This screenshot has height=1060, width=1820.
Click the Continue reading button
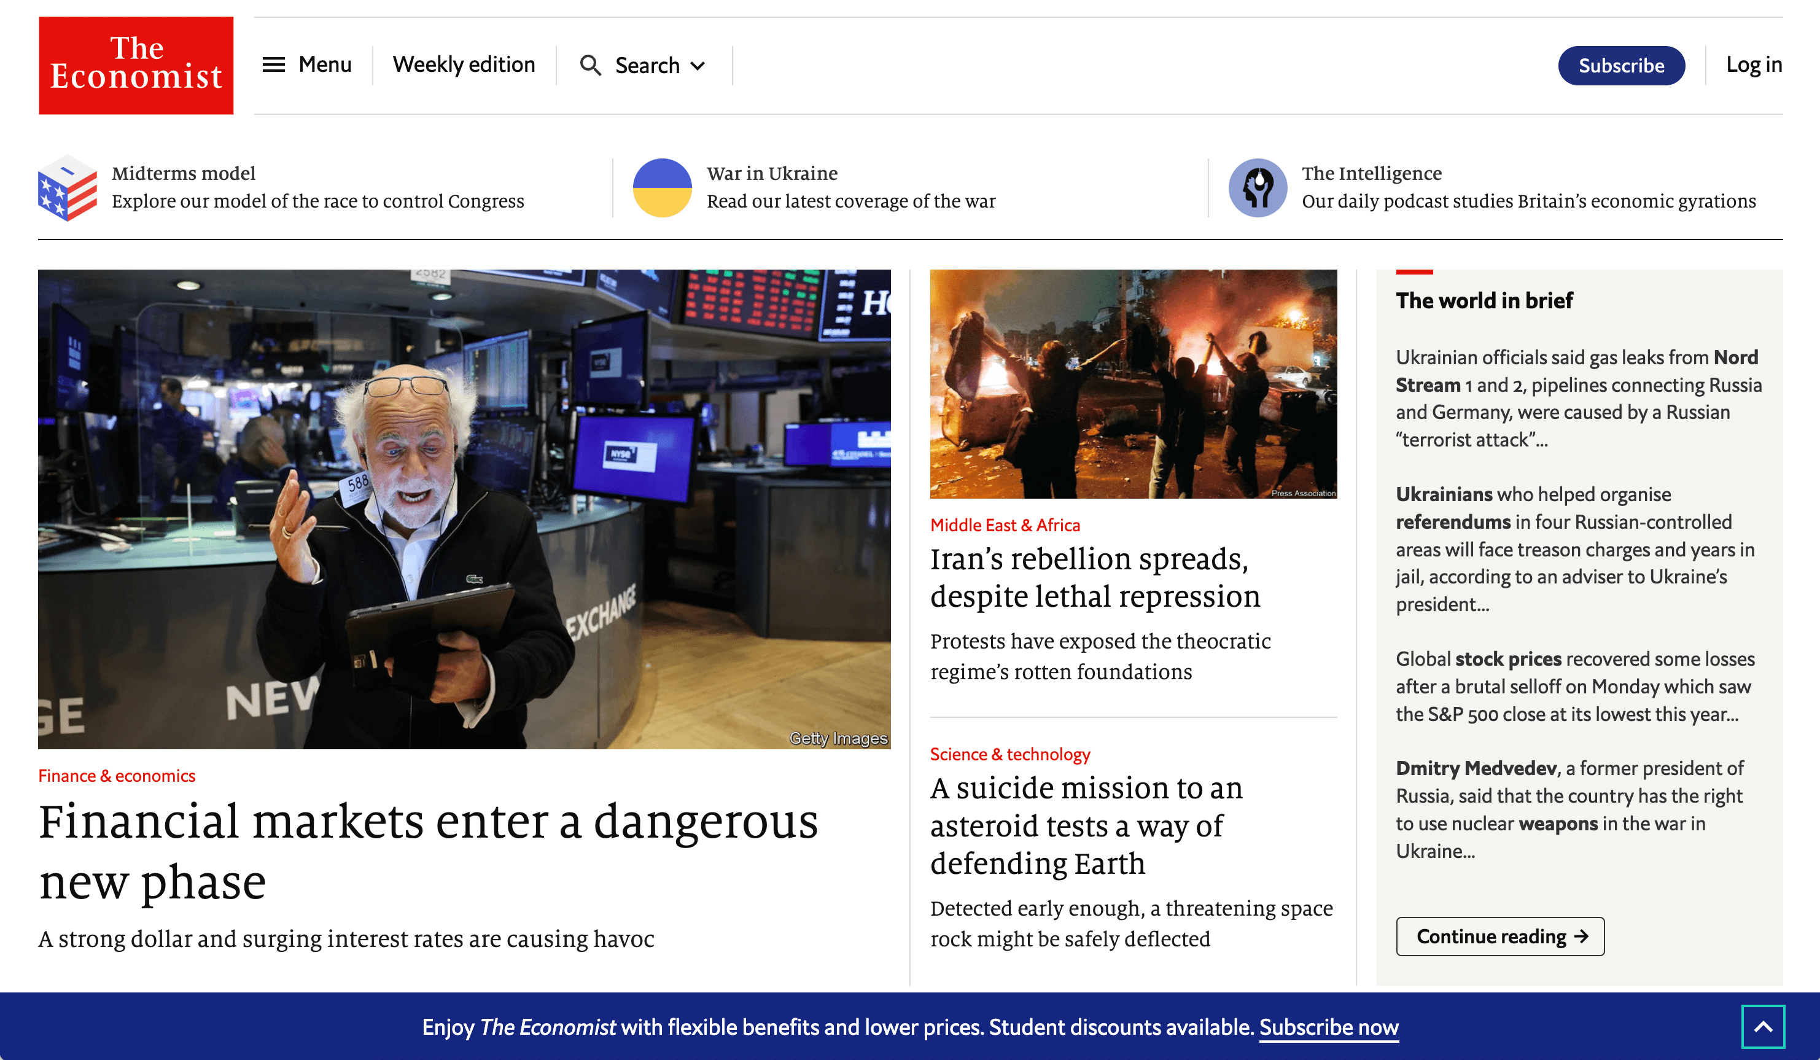1500,937
